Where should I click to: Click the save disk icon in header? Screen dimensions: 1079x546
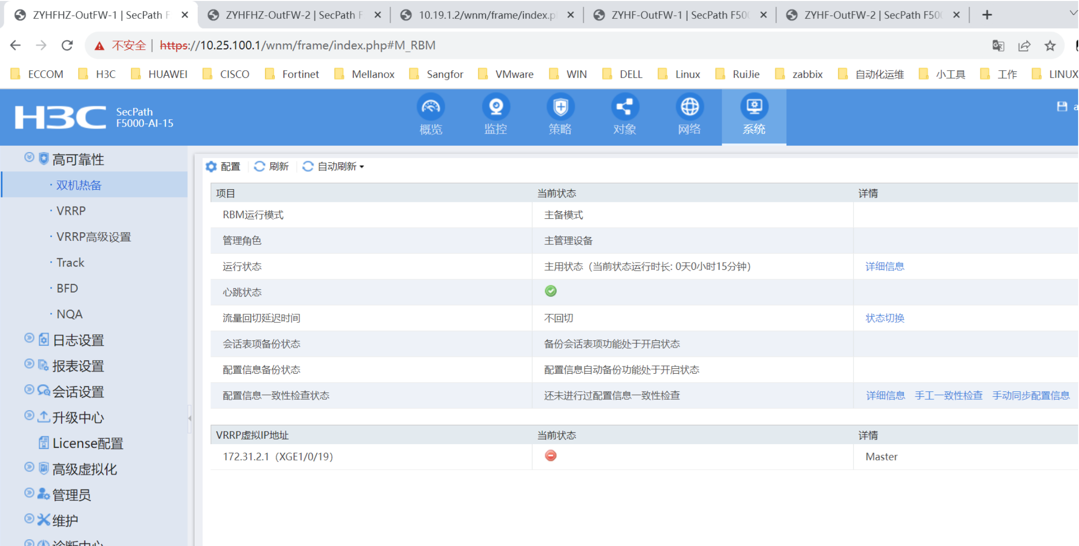point(1062,107)
